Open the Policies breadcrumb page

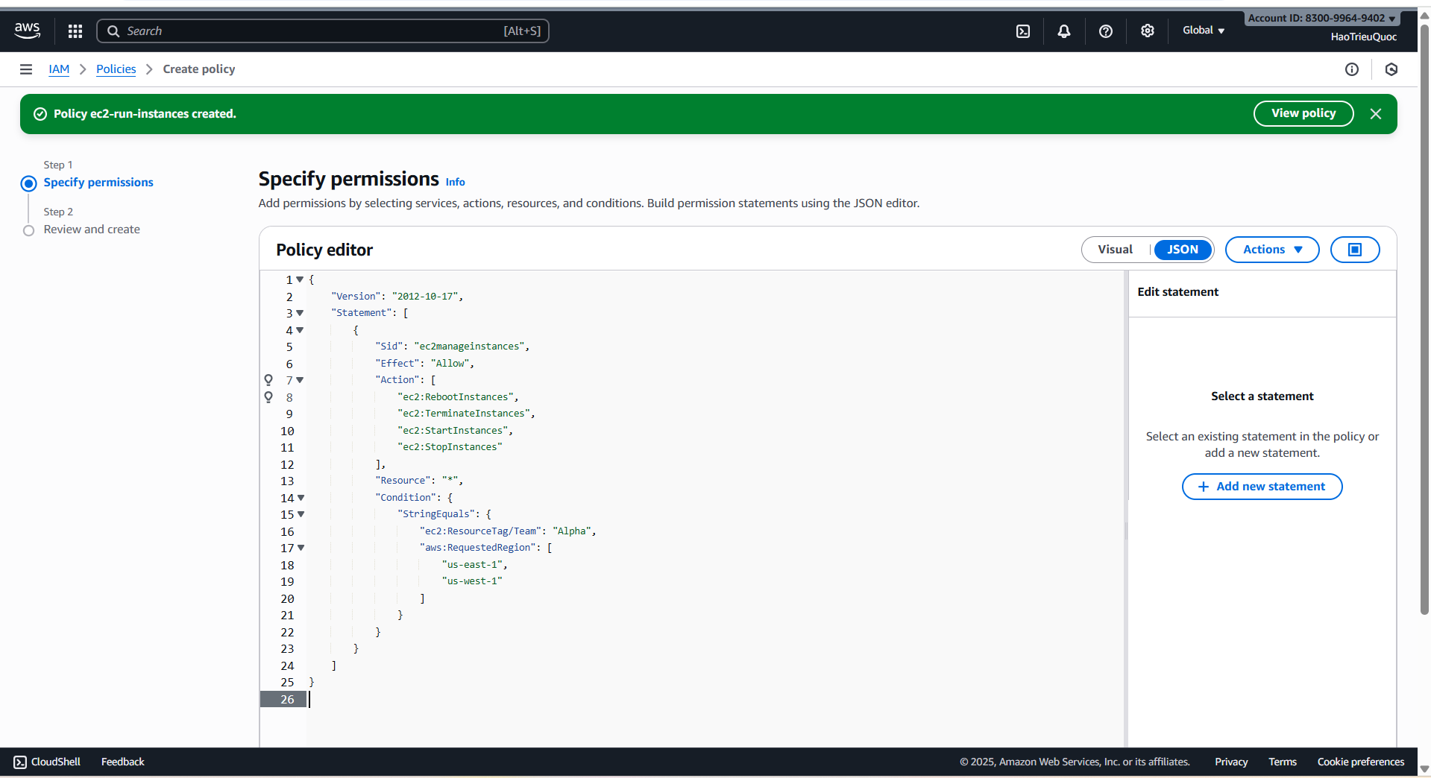[x=116, y=69]
